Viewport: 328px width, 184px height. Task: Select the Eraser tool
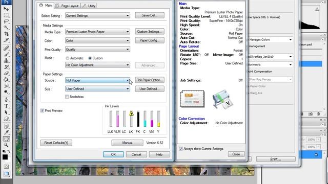[x=6, y=73]
